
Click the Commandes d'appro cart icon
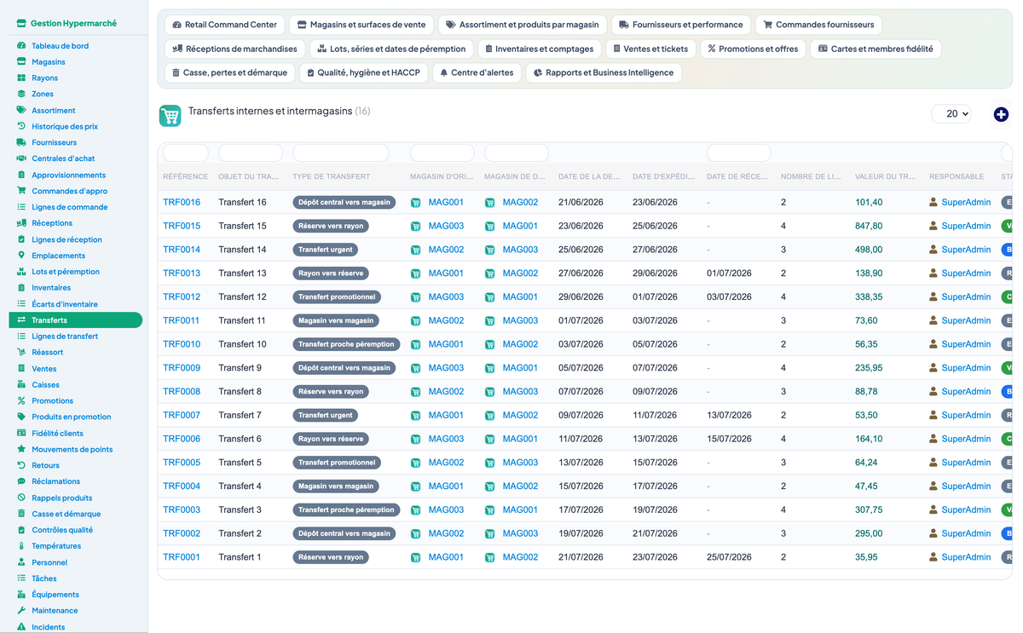point(21,191)
